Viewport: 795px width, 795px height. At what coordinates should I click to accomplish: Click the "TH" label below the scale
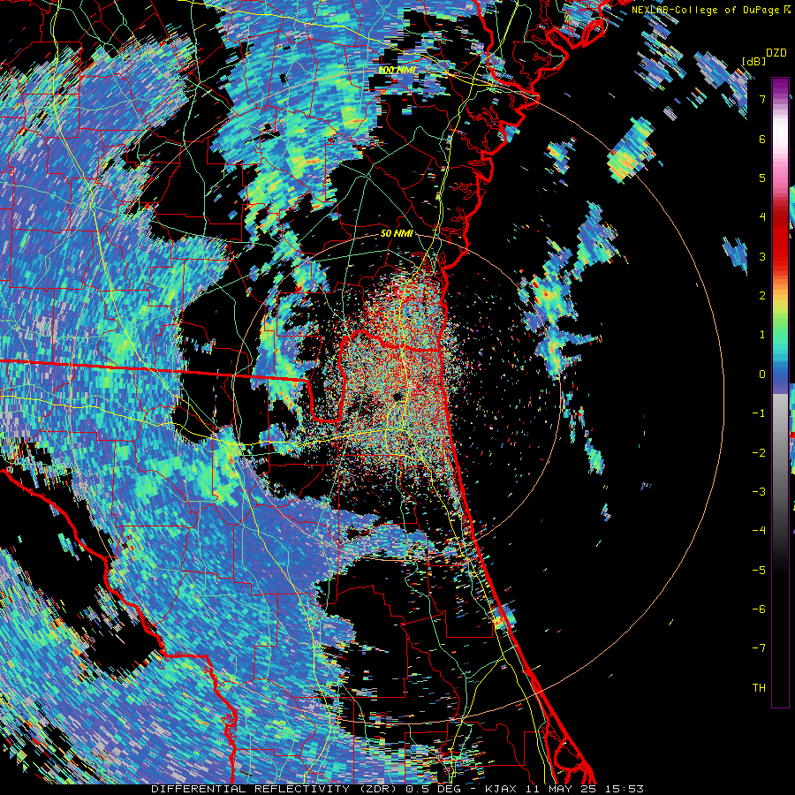[x=759, y=688]
